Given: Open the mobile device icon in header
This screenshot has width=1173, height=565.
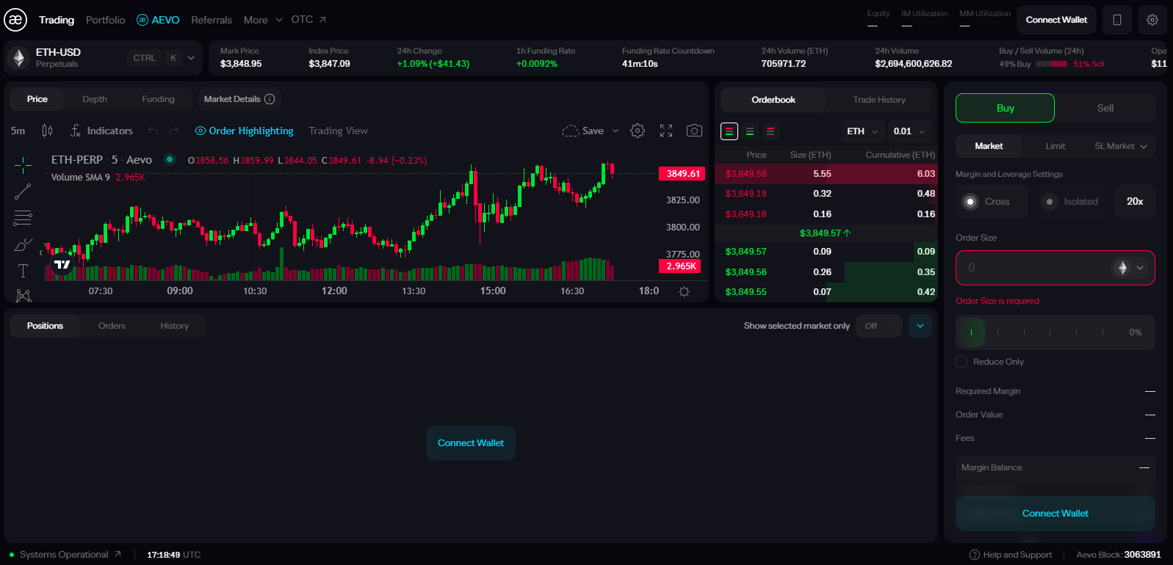Looking at the screenshot, I should 1117,20.
